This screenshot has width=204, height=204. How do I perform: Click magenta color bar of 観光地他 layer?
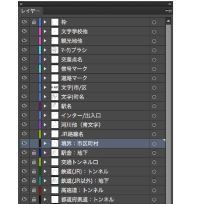coord(40,41)
